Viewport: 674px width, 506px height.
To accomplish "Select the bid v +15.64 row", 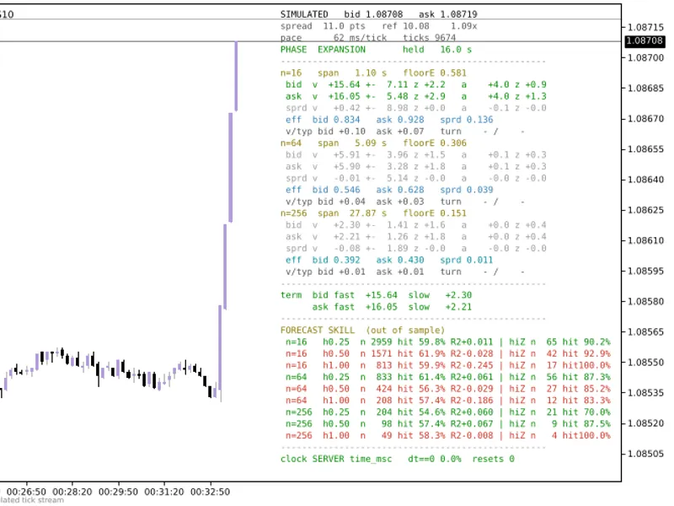I will coord(415,84).
